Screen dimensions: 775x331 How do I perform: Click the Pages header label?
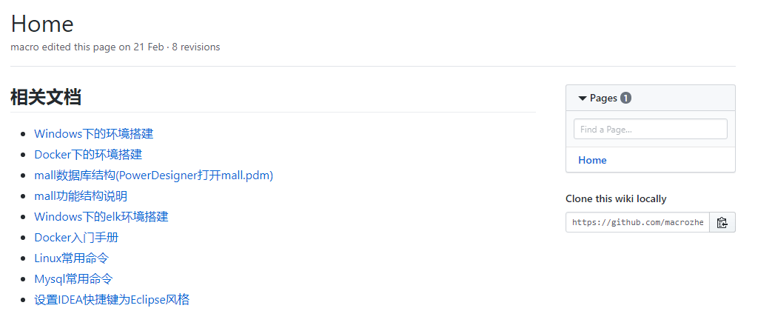pyautogui.click(x=603, y=98)
